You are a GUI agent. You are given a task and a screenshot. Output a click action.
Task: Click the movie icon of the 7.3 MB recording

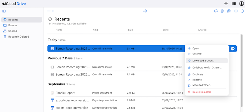click(x=52, y=67)
